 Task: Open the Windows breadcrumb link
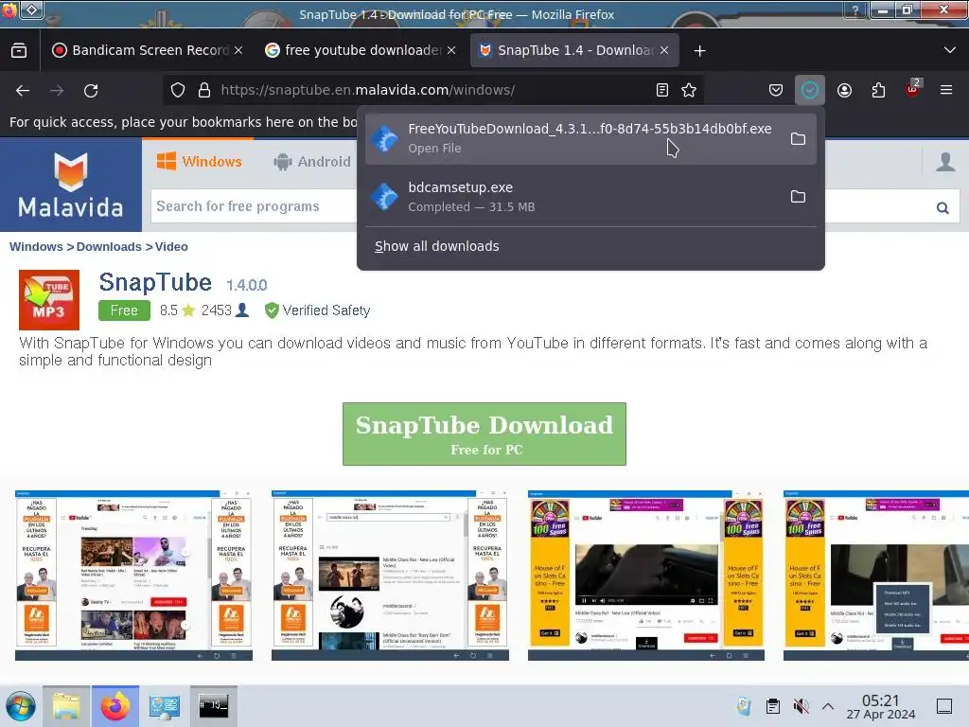point(36,247)
